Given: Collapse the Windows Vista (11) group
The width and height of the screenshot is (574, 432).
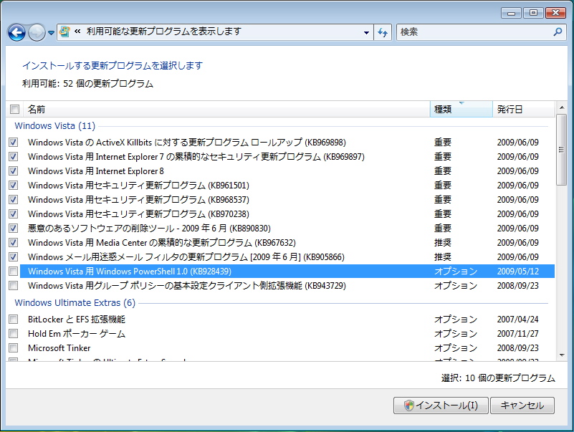Looking at the screenshot, I should click(55, 126).
